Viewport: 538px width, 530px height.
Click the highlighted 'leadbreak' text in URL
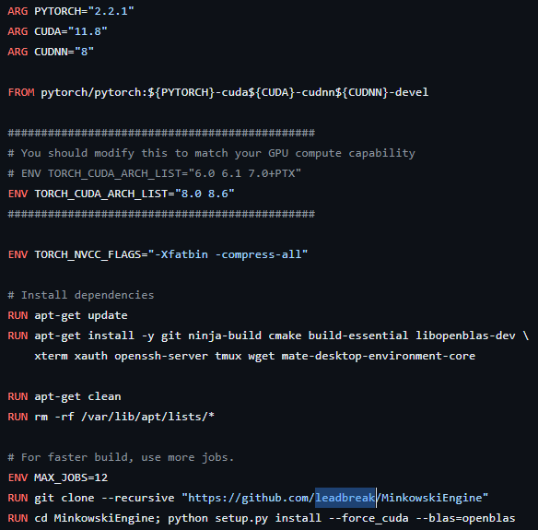pyautogui.click(x=345, y=498)
